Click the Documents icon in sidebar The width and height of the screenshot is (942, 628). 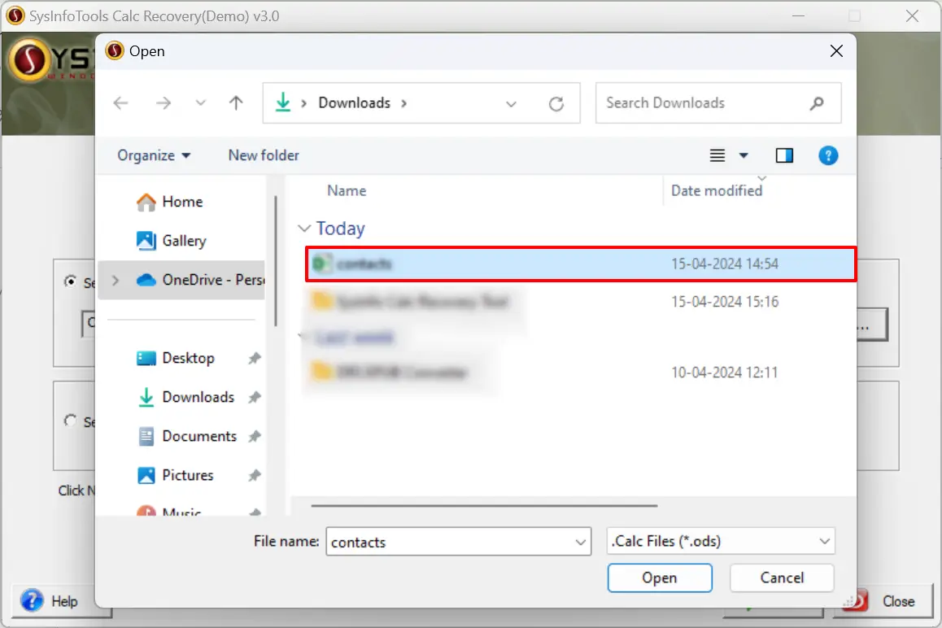point(146,436)
